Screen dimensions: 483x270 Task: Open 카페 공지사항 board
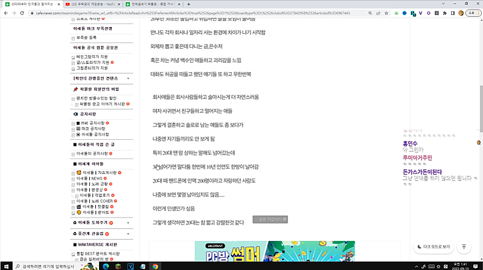93,123
